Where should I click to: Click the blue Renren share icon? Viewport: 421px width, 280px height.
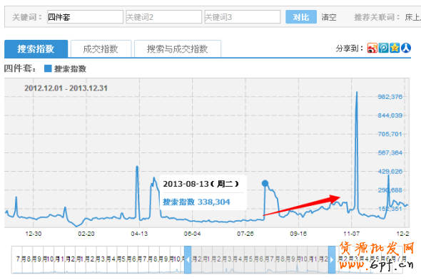[x=406, y=48]
